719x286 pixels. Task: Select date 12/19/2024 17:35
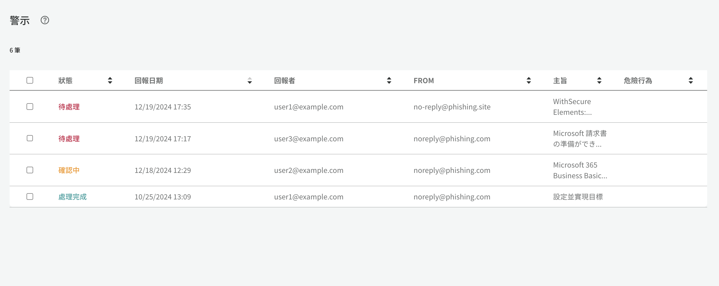pos(163,107)
